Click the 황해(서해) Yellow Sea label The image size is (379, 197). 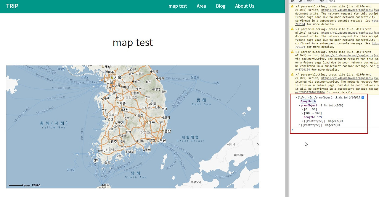point(54,125)
